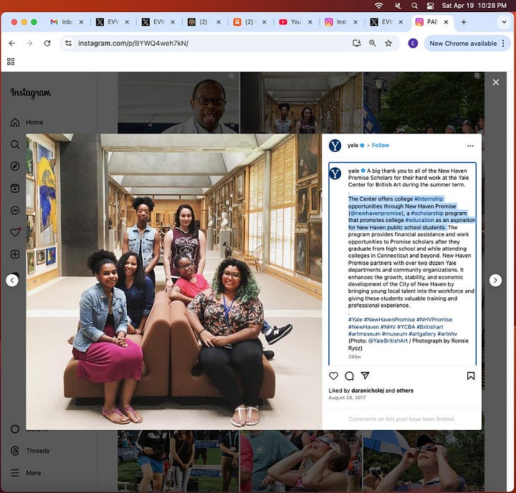Click the menu bar date and time
The image size is (516, 493).
coord(474,6)
